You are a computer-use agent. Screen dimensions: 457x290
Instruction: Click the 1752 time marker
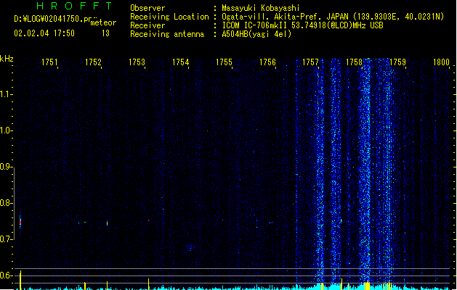(93, 62)
